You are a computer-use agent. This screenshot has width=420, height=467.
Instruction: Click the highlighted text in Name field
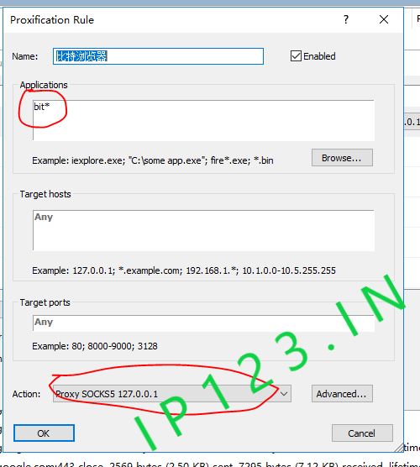point(81,56)
